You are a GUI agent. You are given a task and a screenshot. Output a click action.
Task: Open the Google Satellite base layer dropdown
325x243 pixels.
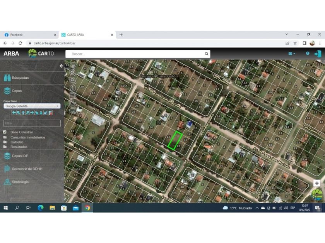click(32, 106)
